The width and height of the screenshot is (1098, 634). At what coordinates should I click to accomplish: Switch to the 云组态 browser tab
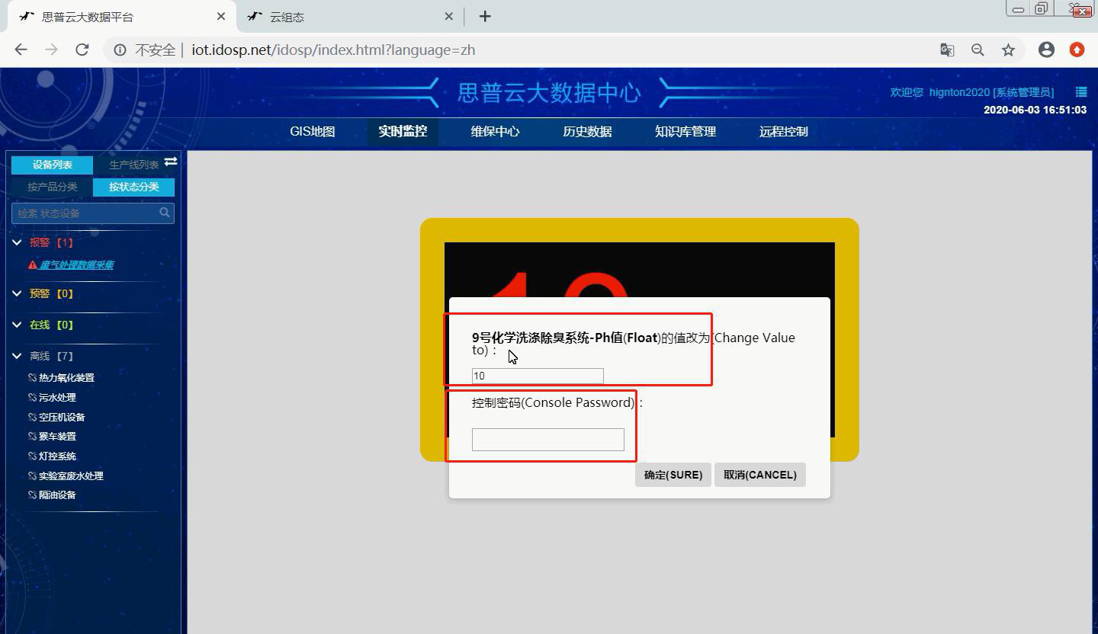[335, 16]
